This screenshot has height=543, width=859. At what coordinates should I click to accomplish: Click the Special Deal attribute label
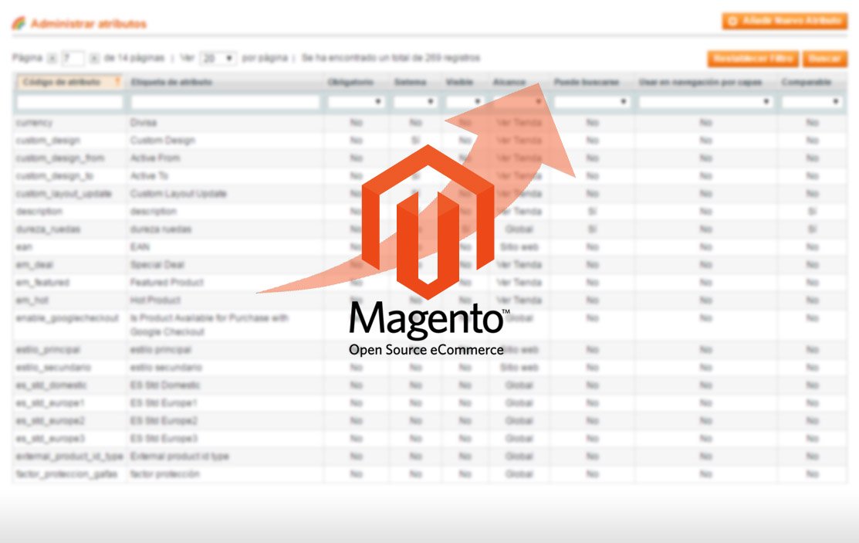157,265
